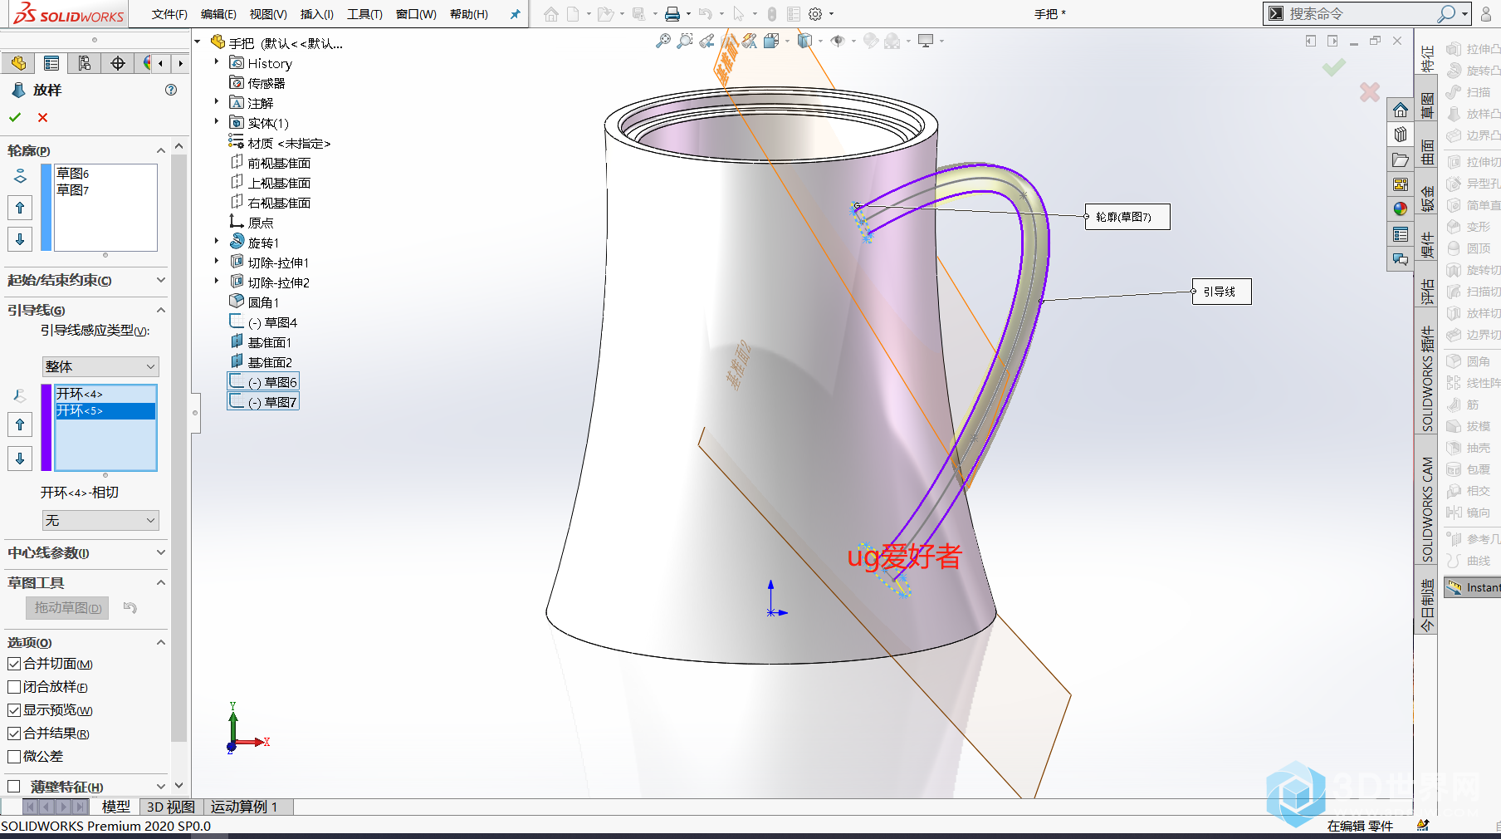Image resolution: width=1501 pixels, height=839 pixels.
Task: Toggle the 显示预览 checkbox
Action: 14,710
